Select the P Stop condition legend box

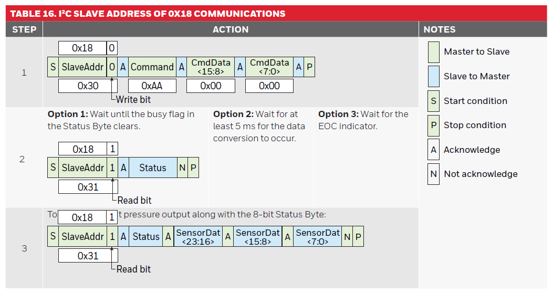point(433,125)
